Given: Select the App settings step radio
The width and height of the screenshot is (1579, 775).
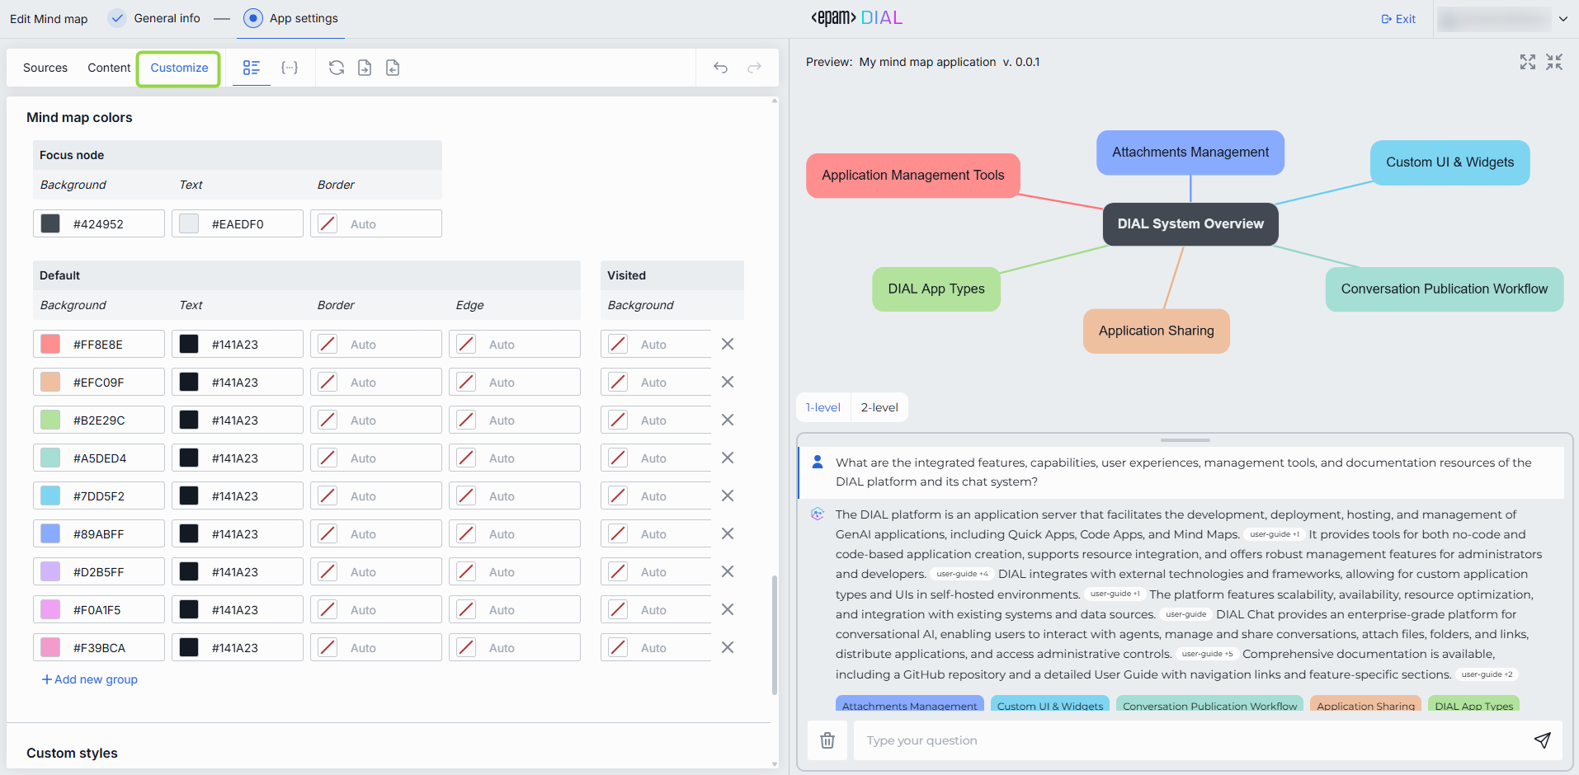Looking at the screenshot, I should pyautogui.click(x=253, y=18).
